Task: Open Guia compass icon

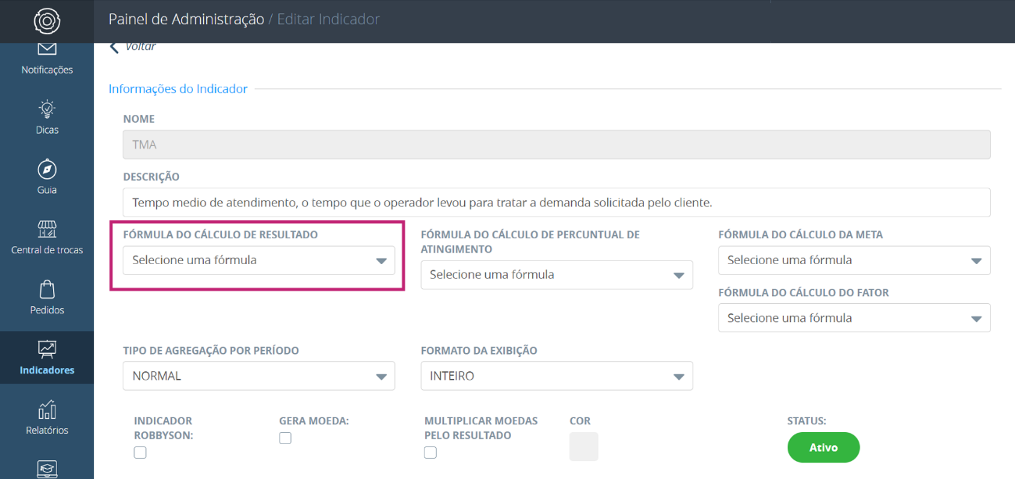Action: click(47, 169)
